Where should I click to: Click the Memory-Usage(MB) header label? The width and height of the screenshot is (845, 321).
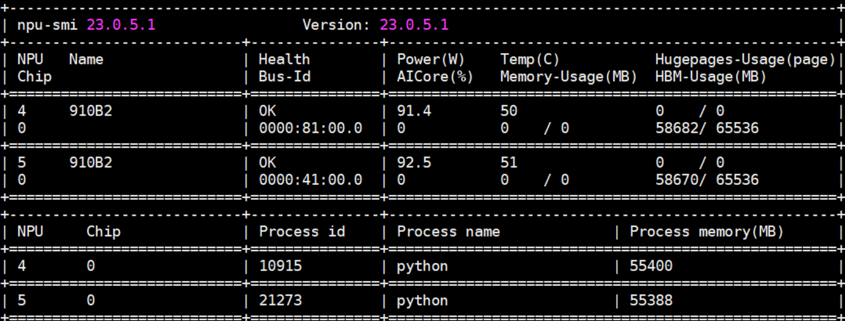(568, 77)
